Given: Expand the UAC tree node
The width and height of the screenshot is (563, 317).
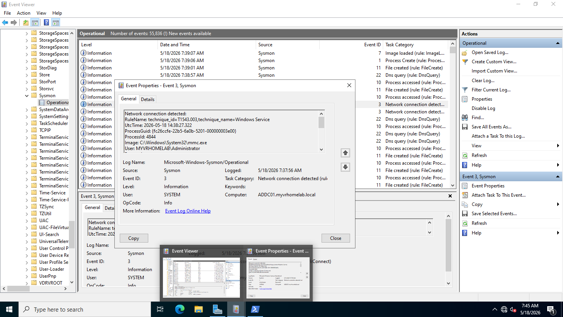Looking at the screenshot, I should [27, 221].
